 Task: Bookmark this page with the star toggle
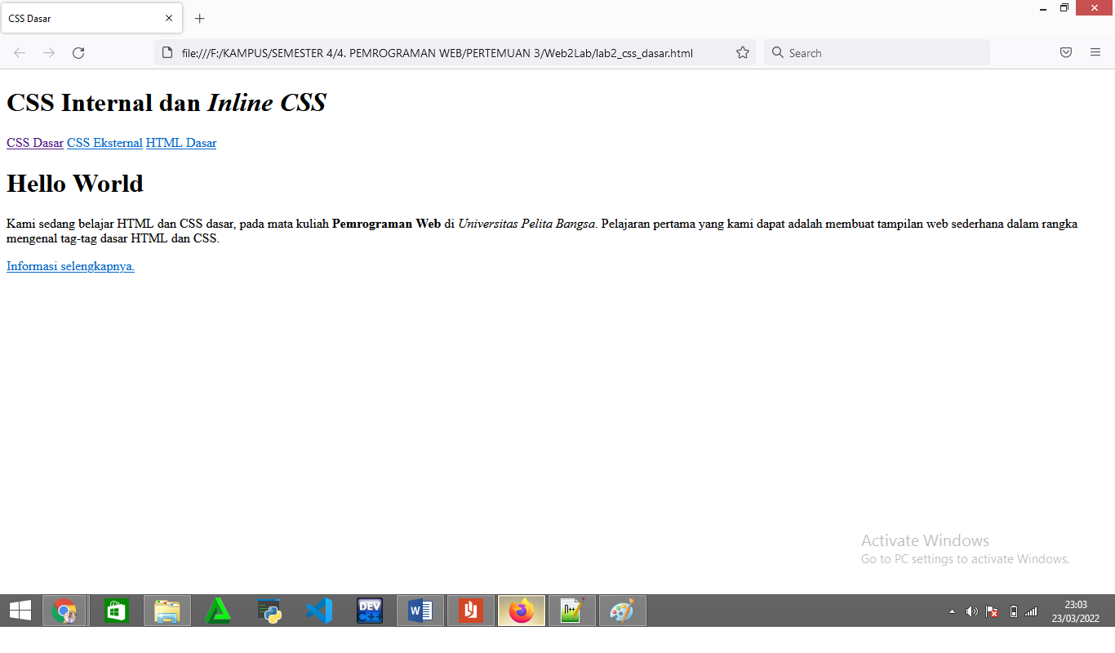click(x=743, y=52)
